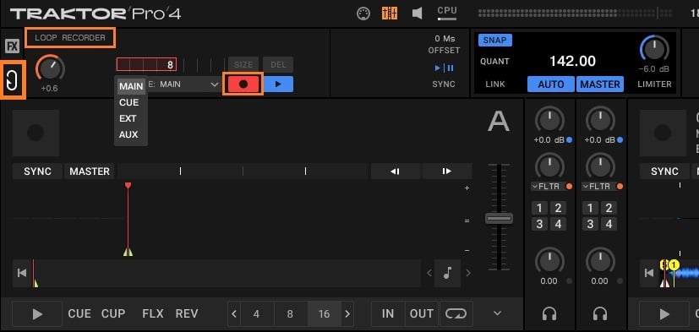Image resolution: width=699 pixels, height=332 pixels.
Task: Zoom out Deck A waveform with minus
Action: (467, 250)
